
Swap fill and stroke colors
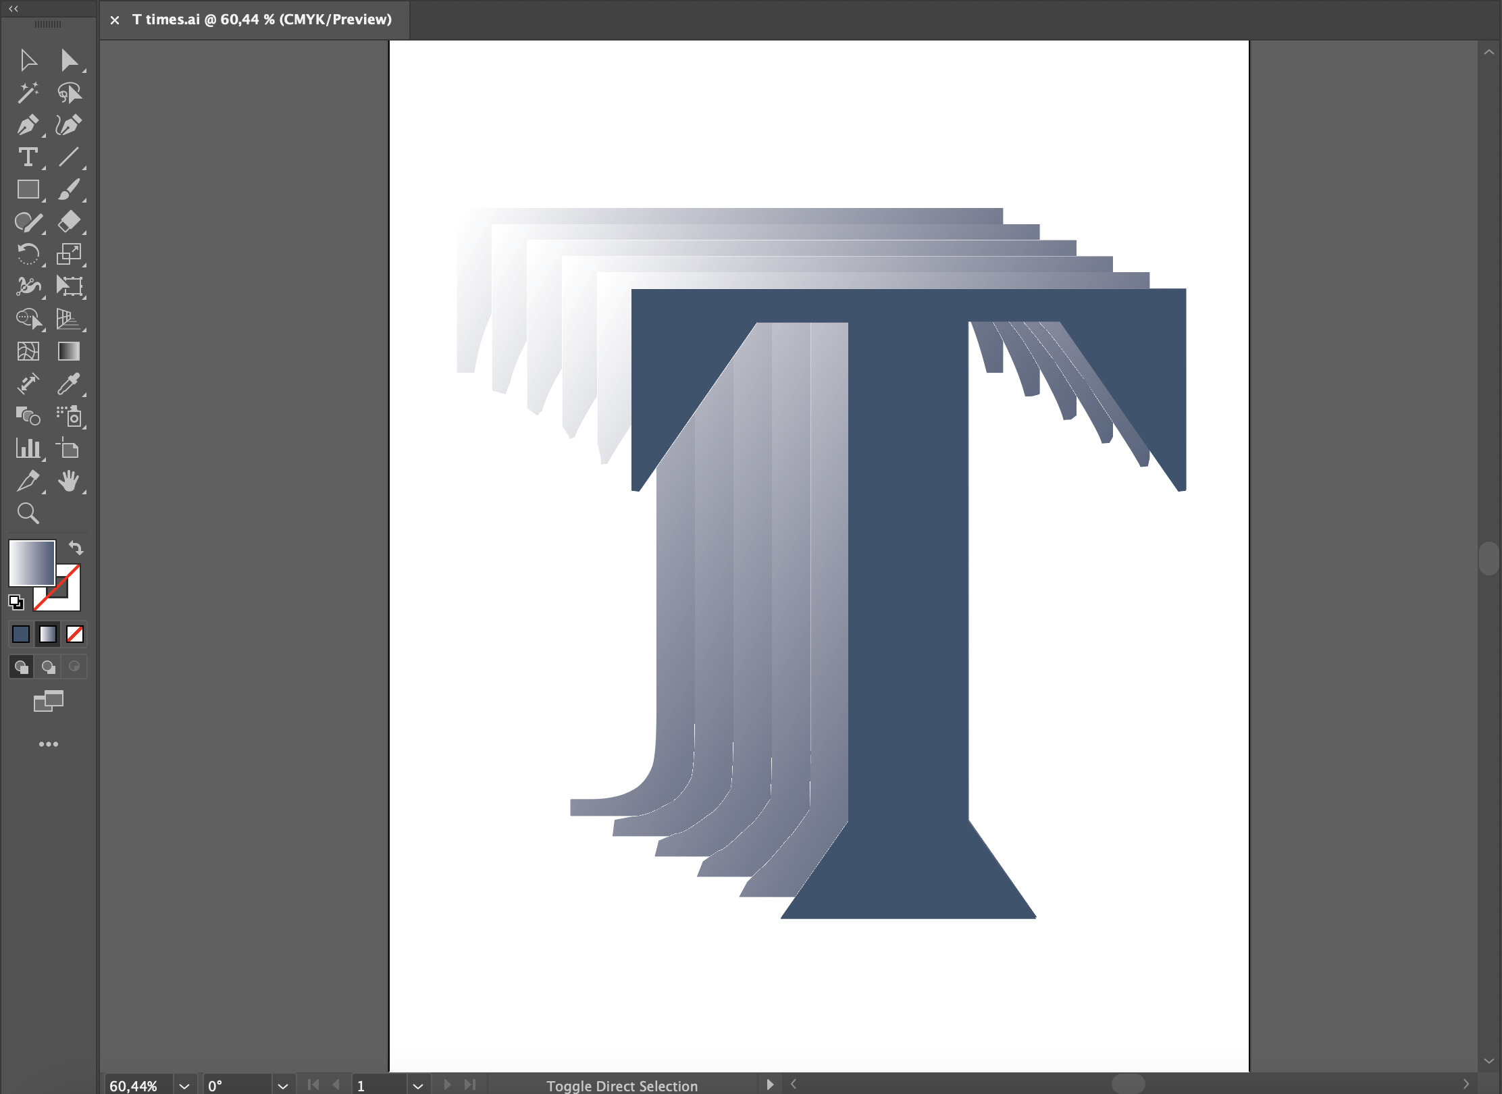76,548
